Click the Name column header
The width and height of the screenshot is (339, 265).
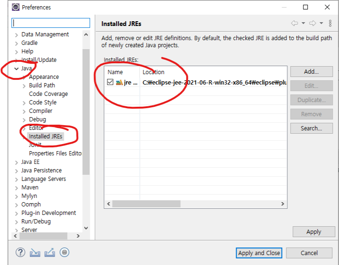click(x=122, y=72)
